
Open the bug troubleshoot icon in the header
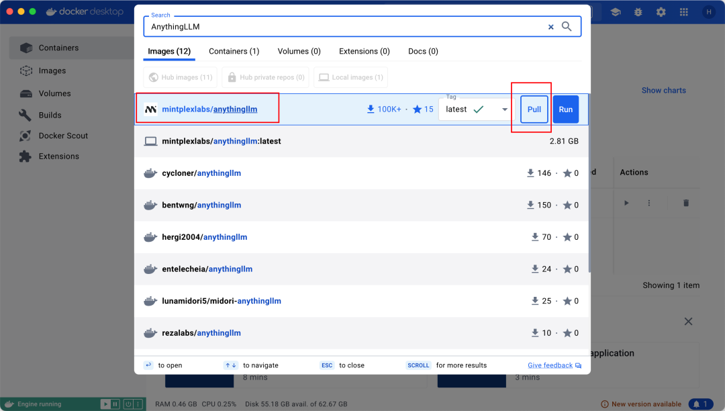tap(638, 12)
